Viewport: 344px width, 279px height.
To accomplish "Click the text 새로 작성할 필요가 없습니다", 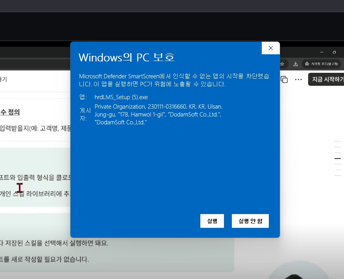I will 50,259.
